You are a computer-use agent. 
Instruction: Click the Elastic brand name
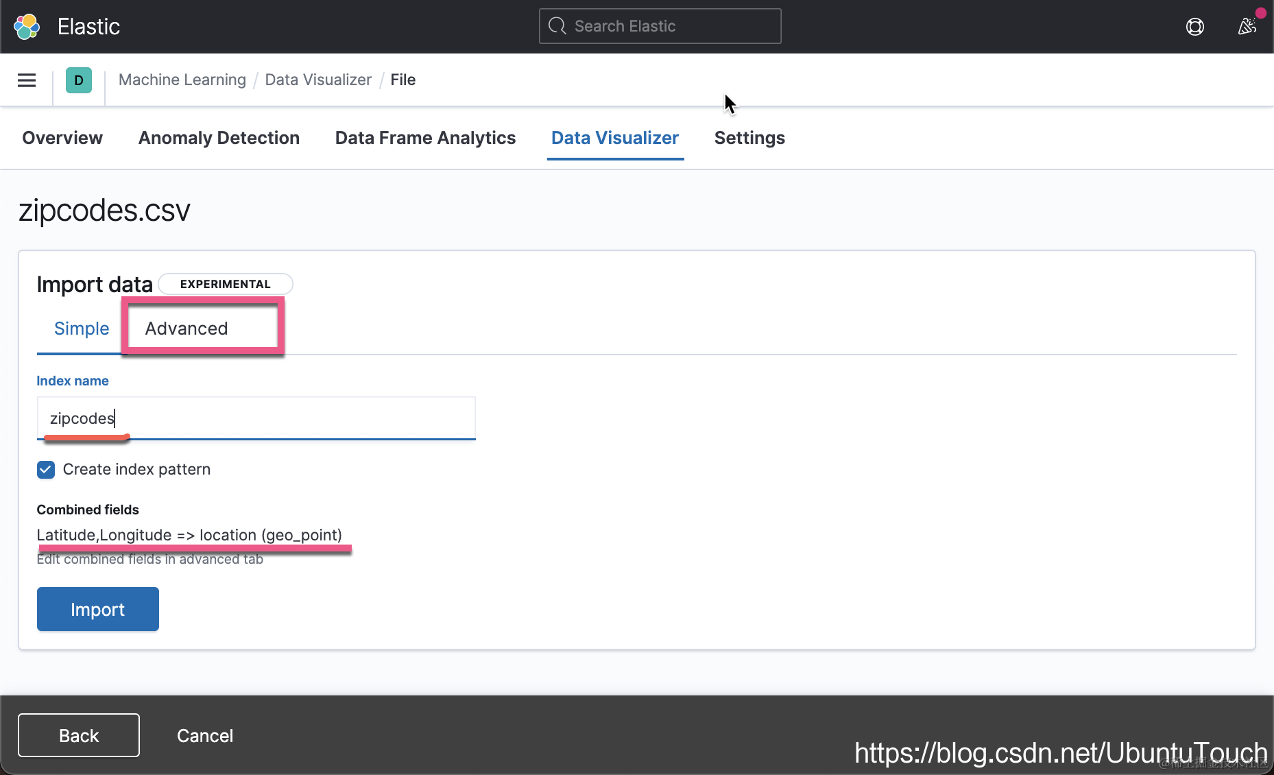(88, 27)
